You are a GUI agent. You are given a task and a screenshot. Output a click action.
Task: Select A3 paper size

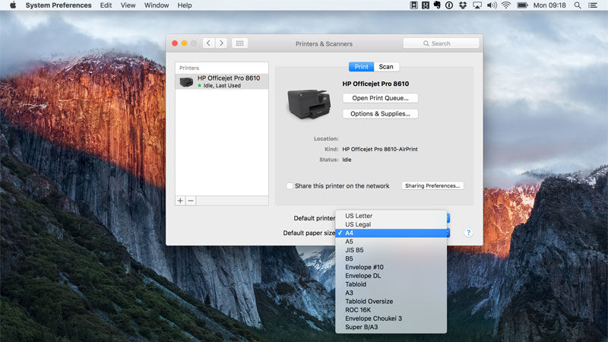pos(391,293)
